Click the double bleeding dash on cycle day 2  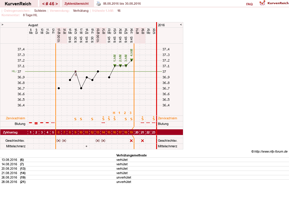[x=36, y=123]
